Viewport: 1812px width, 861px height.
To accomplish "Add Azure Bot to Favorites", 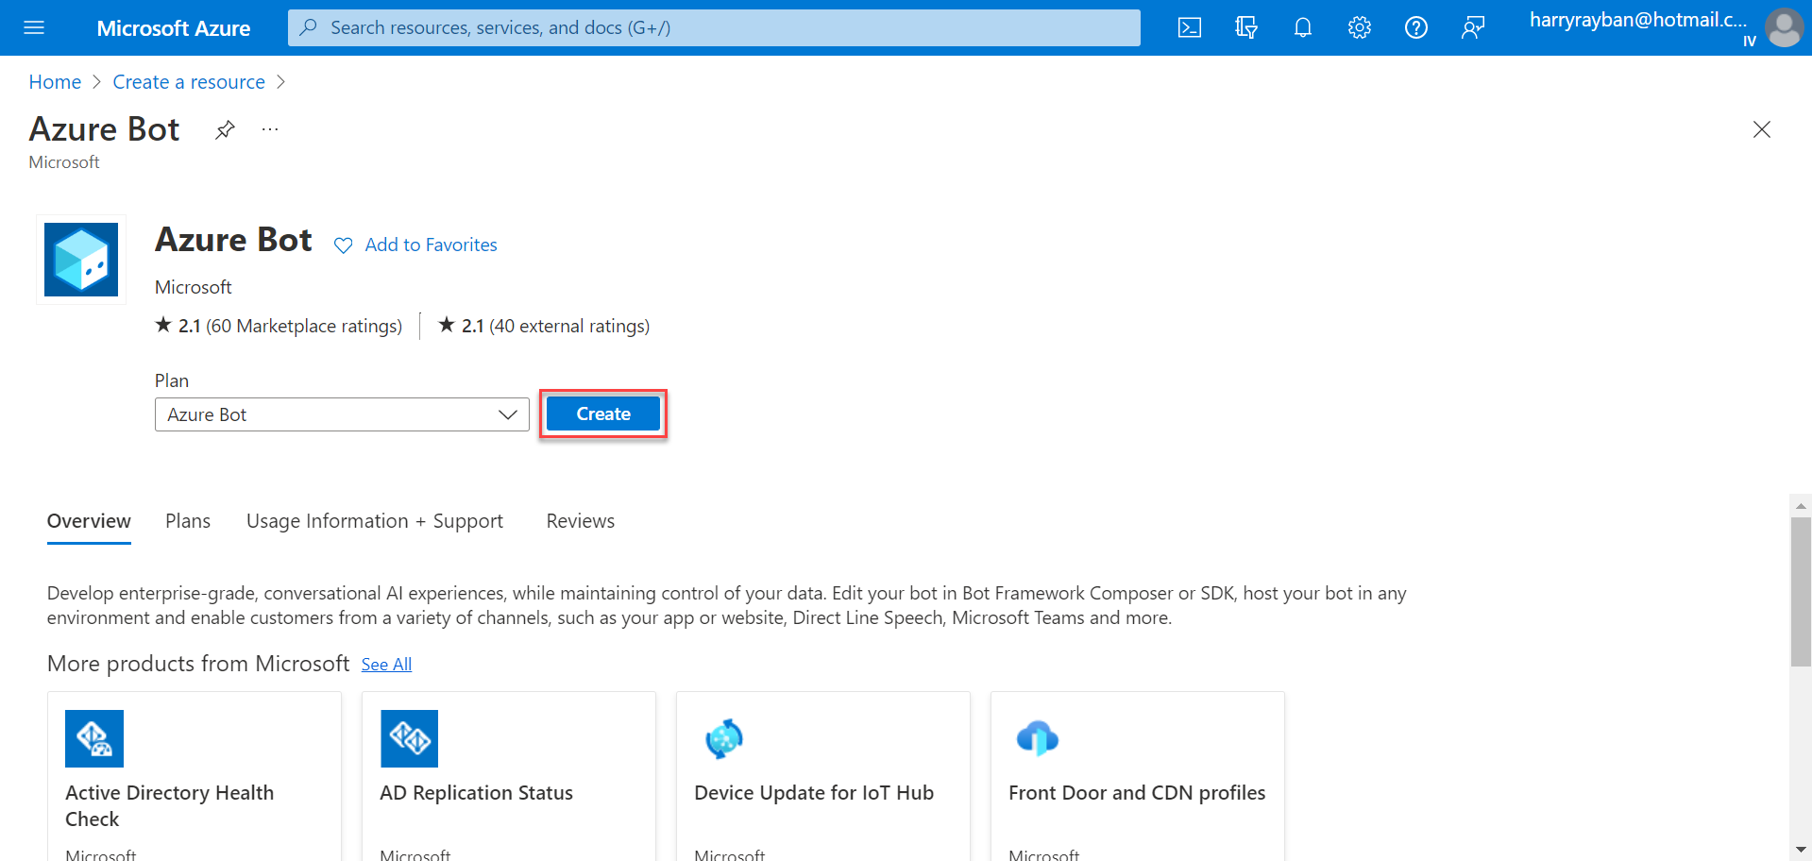I will tap(415, 245).
